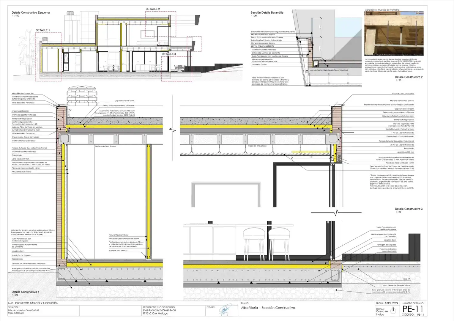Select the DETALLE 2 dashed callout label
Screen dimensions: 454x321
pyautogui.click(x=153, y=9)
